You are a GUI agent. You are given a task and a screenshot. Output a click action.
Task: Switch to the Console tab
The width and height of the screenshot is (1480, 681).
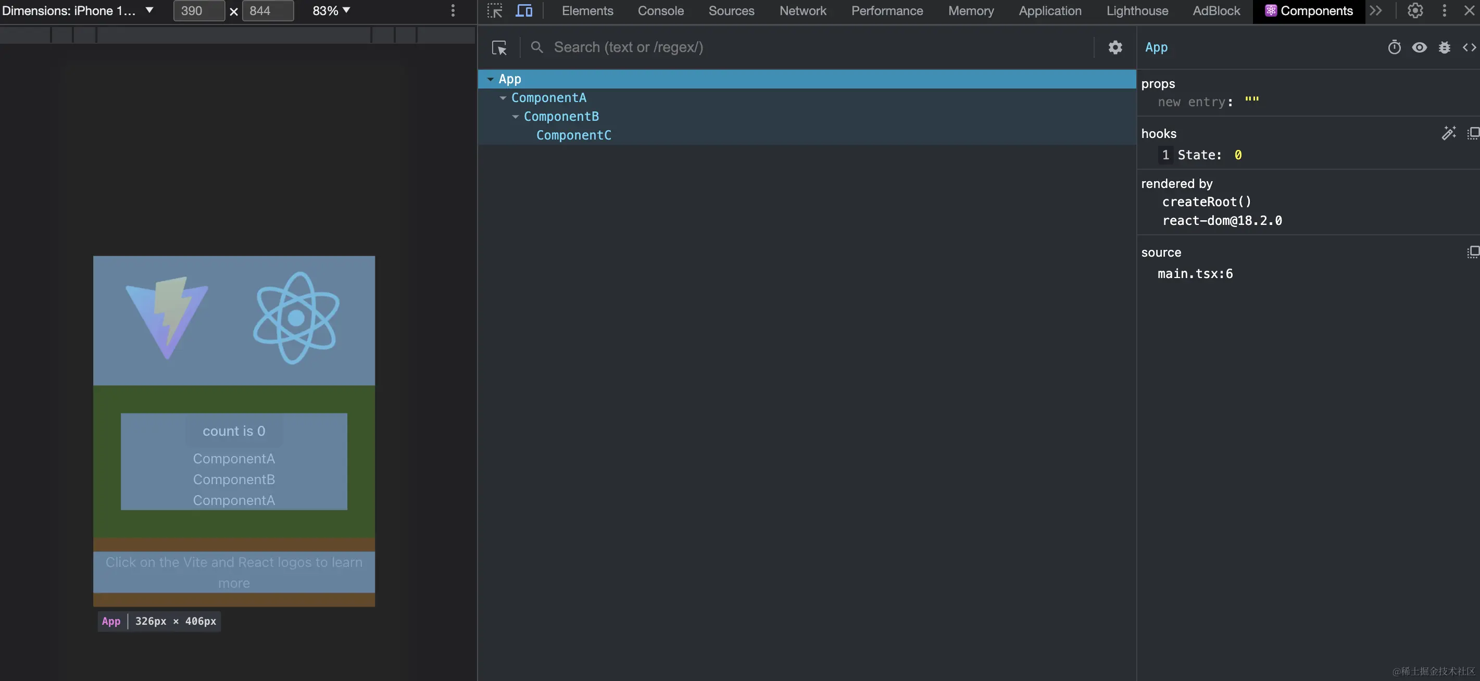(661, 10)
